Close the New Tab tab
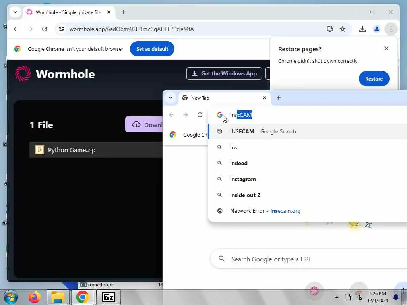 click(264, 98)
